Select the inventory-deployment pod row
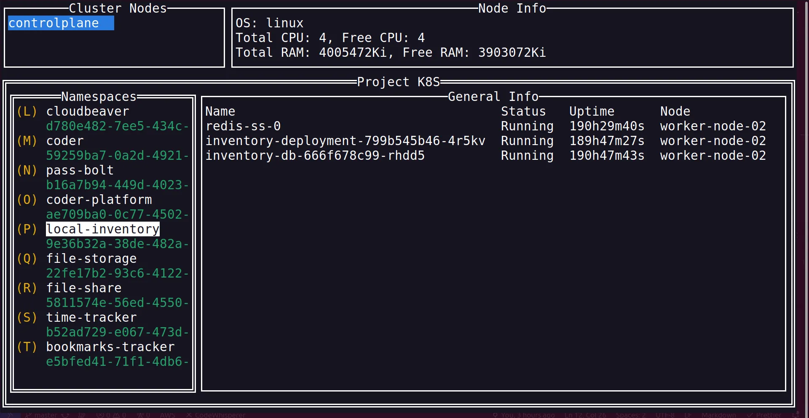The image size is (809, 418). point(345,141)
